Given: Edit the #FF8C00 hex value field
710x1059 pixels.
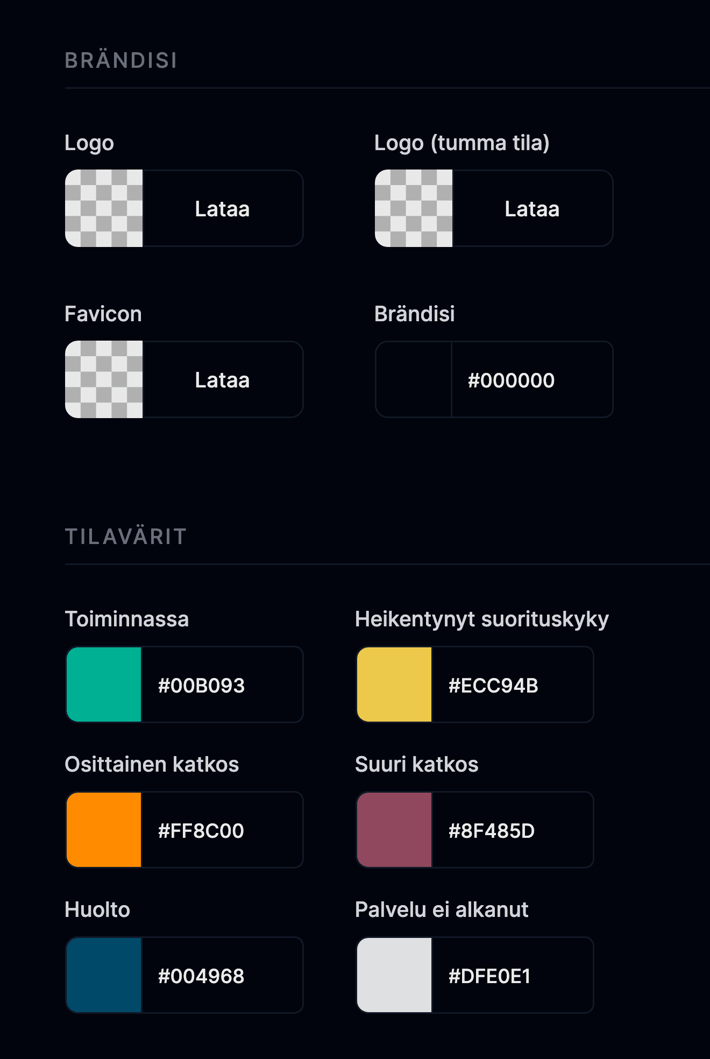Looking at the screenshot, I should point(222,830).
